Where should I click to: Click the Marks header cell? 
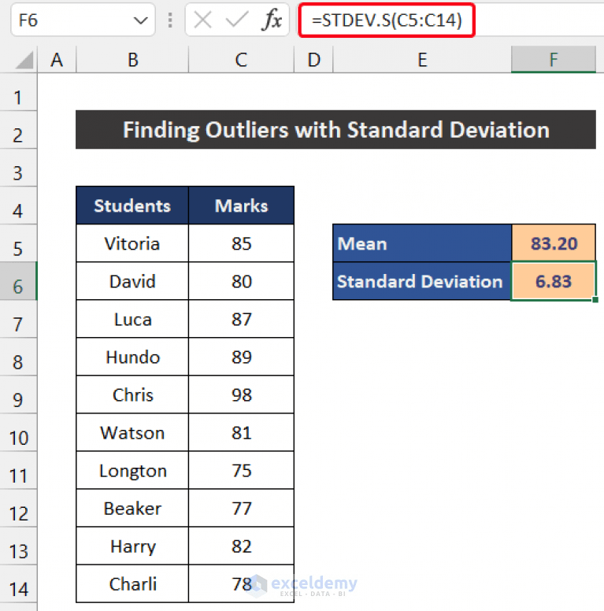[241, 206]
